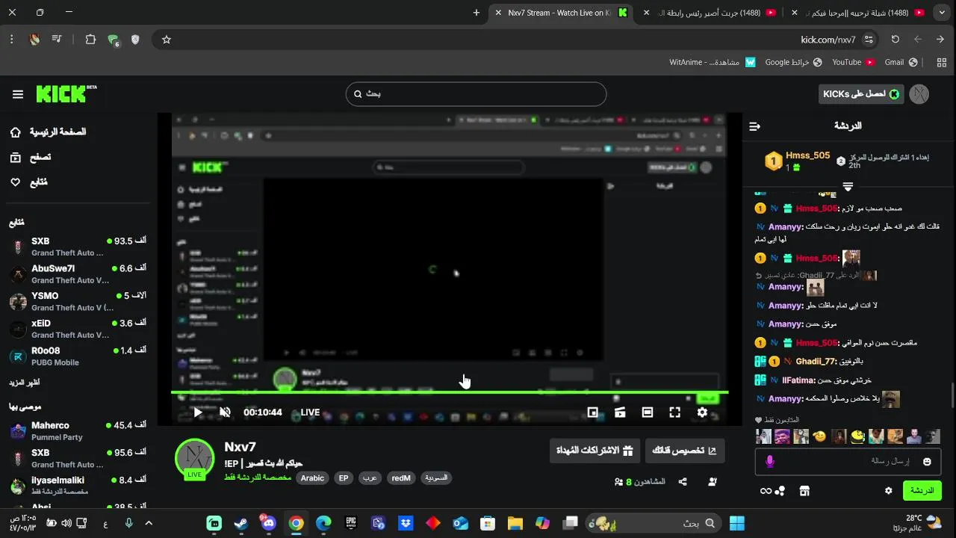This screenshot has width=956, height=538.
Task: Focus the Kick search field
Action: pos(476,94)
